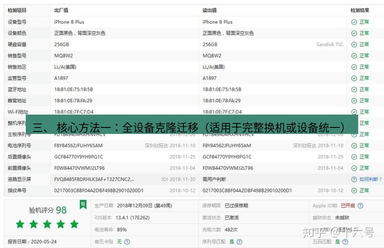Screen dimensions: 384x248
Task: Click the green check icon in 指纹串号 row
Action: (354, 191)
